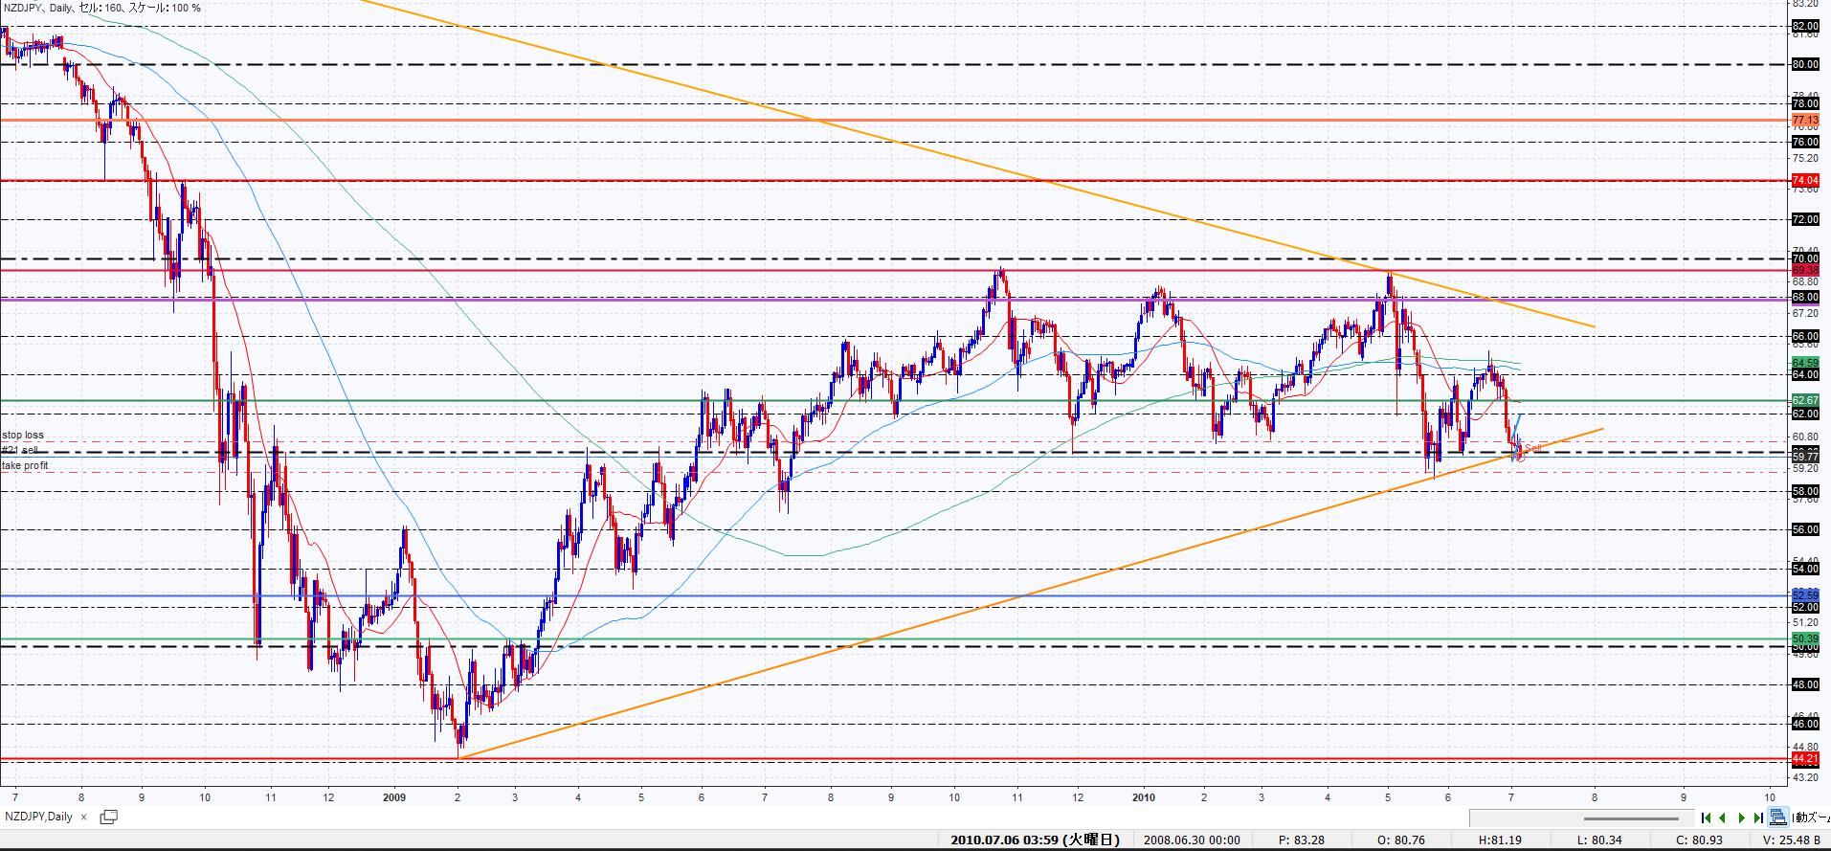This screenshot has width=1831, height=851.
Task: Select the 62.67 green price label
Action: click(x=1804, y=400)
